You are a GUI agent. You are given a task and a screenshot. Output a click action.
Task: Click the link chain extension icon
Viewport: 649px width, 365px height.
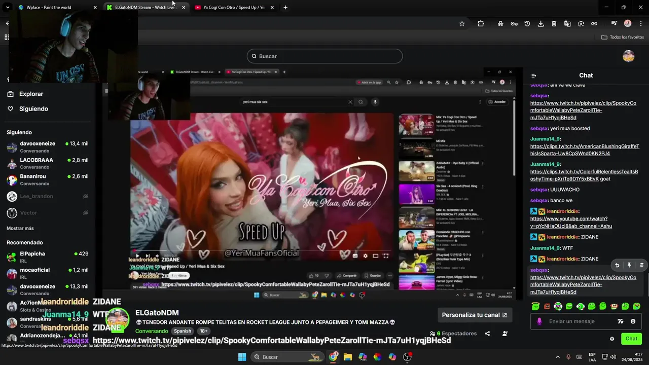(594, 23)
